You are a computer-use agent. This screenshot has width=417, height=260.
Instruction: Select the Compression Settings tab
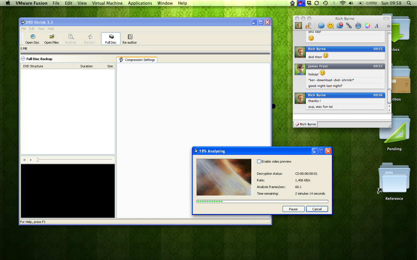137,60
